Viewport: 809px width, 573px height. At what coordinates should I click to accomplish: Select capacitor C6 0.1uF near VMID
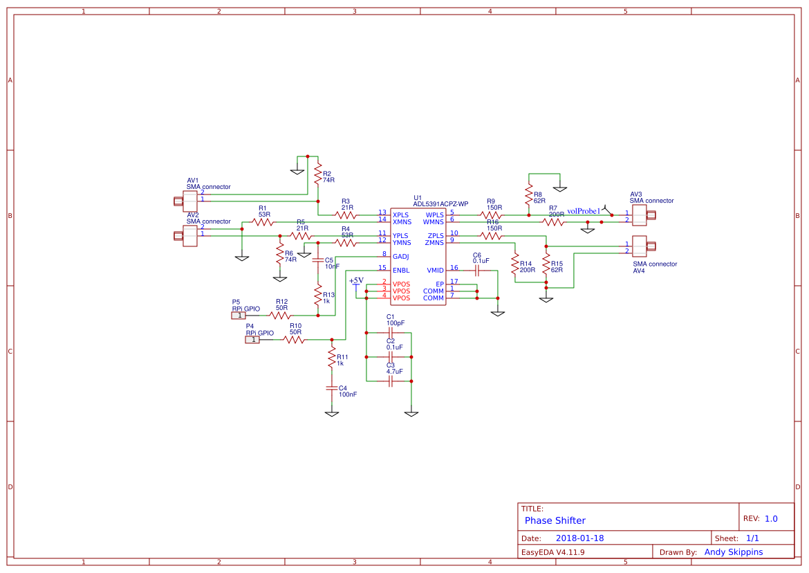tap(477, 270)
